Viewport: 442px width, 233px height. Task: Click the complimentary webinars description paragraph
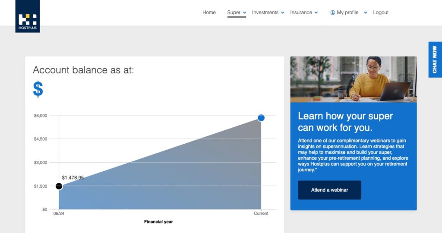353,155
